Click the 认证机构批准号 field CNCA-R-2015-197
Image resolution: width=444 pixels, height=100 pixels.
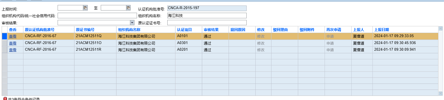coord(207,8)
